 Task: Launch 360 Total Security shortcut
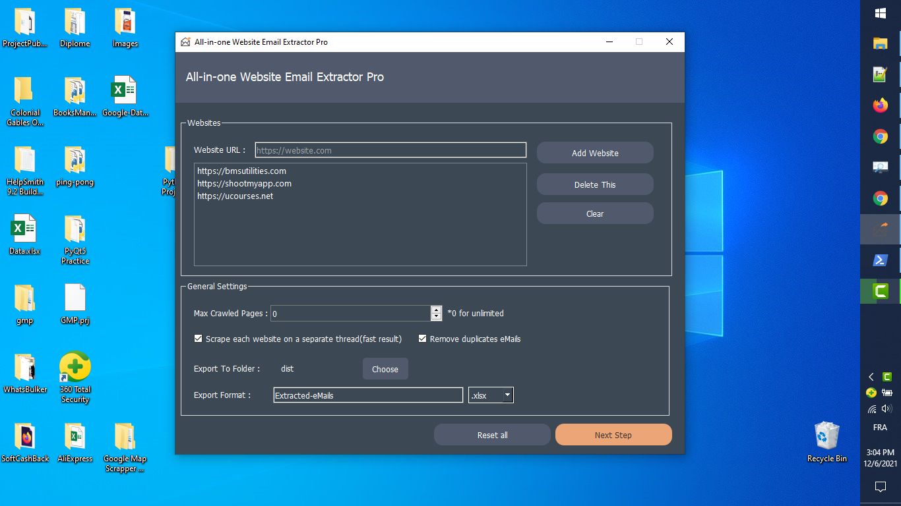tap(75, 378)
